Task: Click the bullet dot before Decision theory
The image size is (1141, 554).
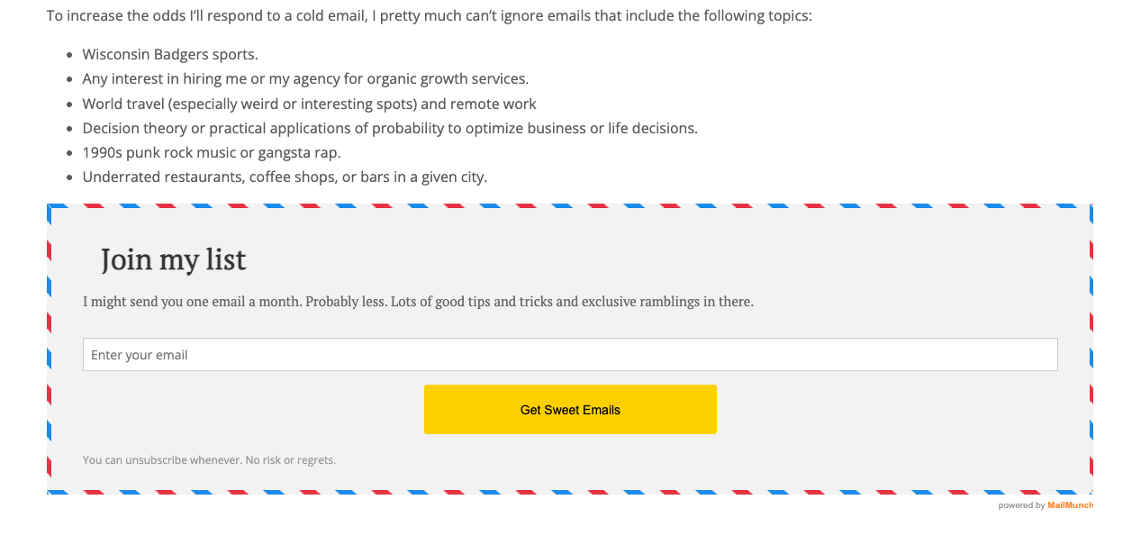Action: [69, 128]
